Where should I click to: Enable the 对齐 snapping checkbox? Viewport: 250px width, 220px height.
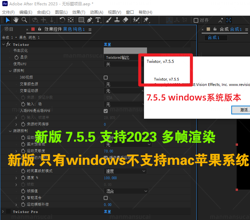coord(196,20)
